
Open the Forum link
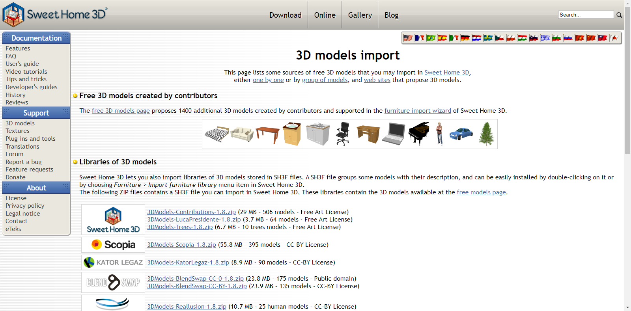coord(14,154)
